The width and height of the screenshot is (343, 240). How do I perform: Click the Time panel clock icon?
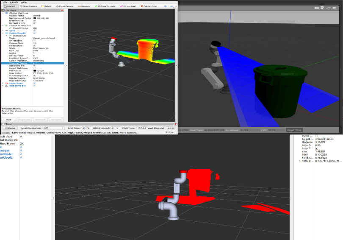click(3, 124)
